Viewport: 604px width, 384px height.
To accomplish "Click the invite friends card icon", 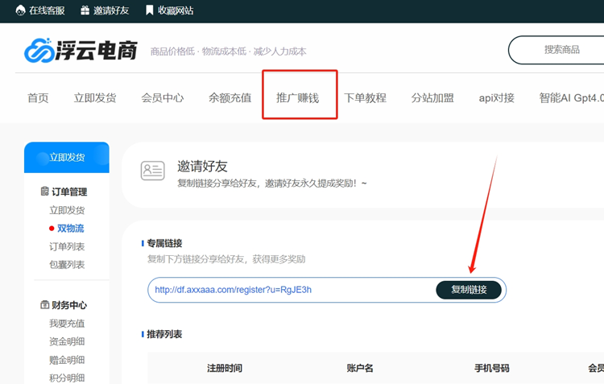I will [153, 170].
